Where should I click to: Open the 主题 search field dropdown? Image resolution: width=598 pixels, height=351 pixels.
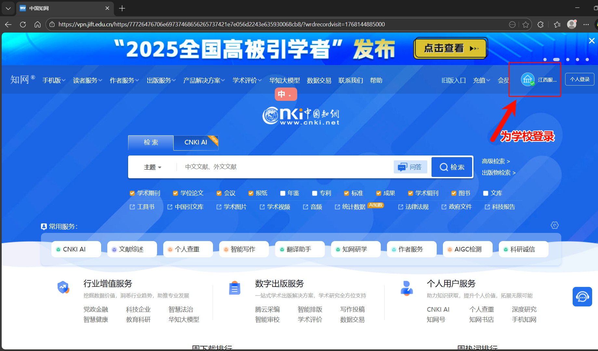[x=153, y=167]
